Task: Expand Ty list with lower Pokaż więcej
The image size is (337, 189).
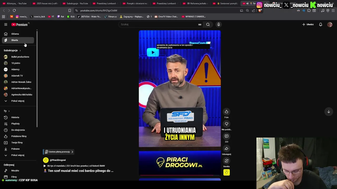Action: click(x=17, y=155)
